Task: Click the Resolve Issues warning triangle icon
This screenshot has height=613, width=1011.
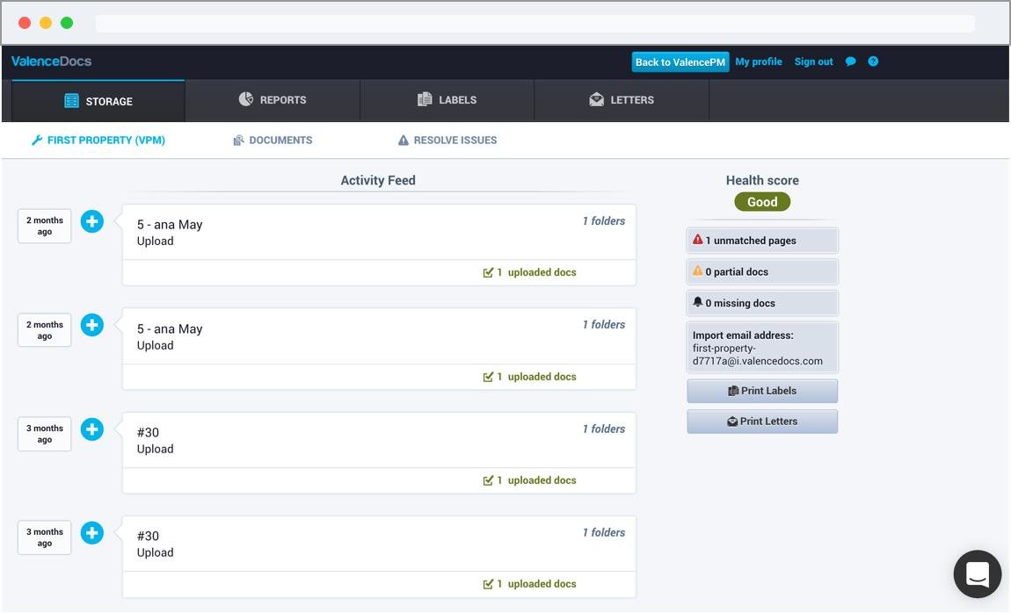Action: 404,141
